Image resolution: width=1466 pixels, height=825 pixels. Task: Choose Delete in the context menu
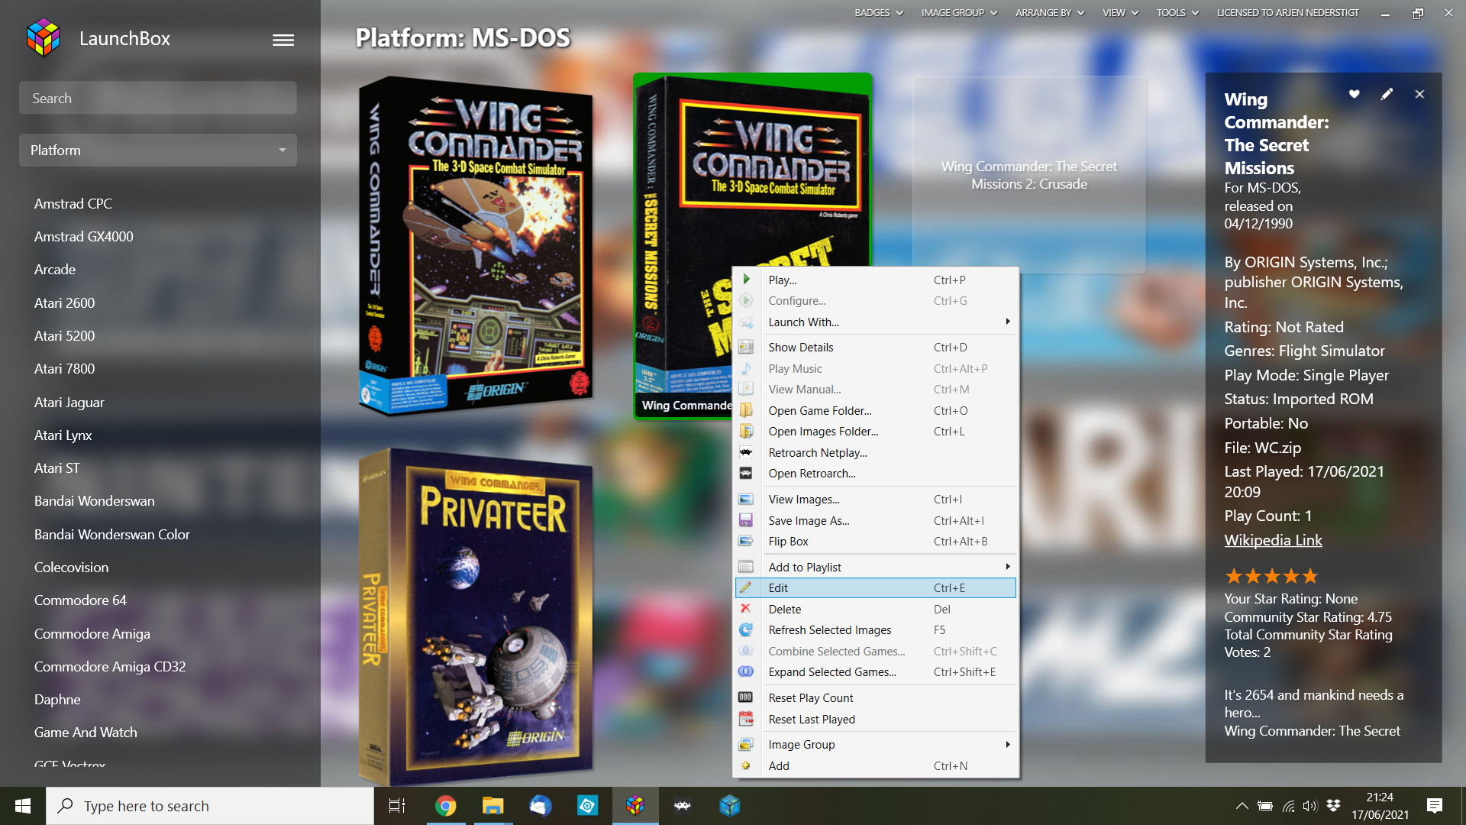point(876,609)
